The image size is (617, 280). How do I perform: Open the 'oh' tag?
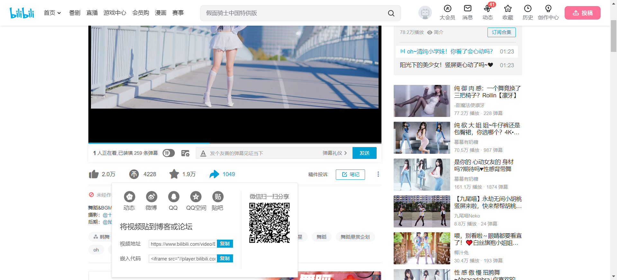[96, 250]
